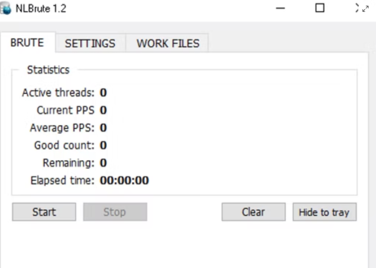Select the Good count value
This screenshot has width=376, height=268.
(104, 145)
